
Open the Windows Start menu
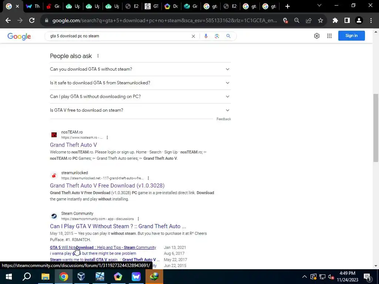(x=9, y=277)
